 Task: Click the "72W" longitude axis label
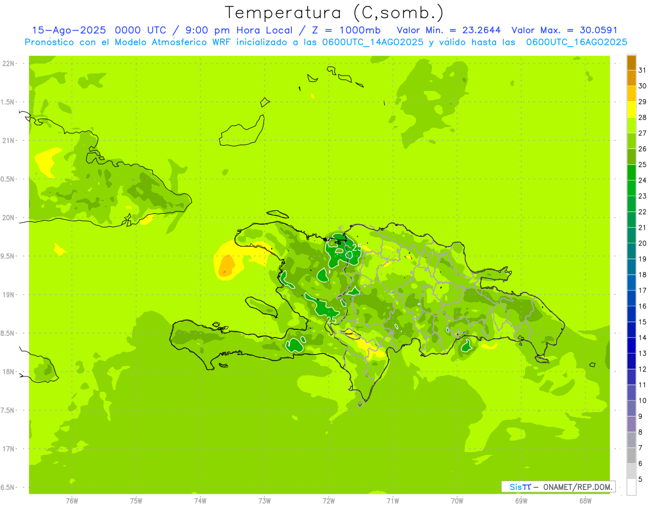[328, 501]
